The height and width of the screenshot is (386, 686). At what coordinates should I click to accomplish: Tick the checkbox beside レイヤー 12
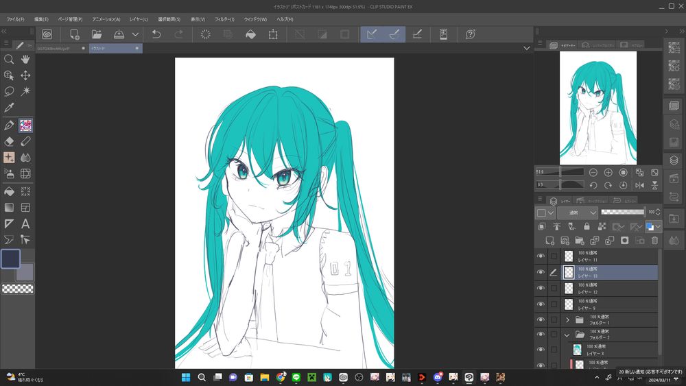(554, 288)
